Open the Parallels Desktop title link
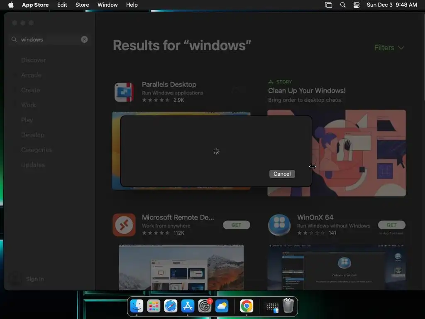The width and height of the screenshot is (425, 319). pos(169,84)
